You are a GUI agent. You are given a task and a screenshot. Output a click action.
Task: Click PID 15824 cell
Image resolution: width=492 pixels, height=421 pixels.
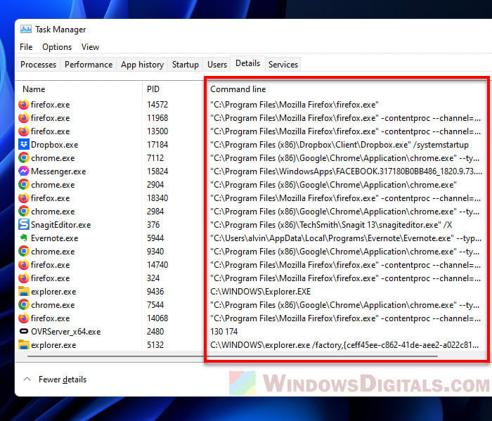coord(157,171)
